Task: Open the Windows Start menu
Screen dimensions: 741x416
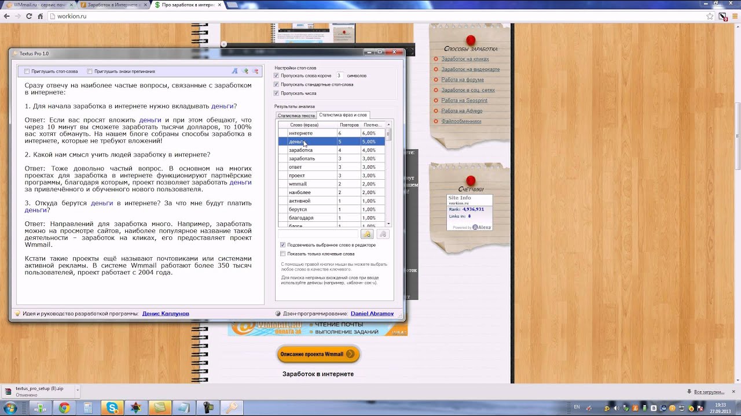Action: (x=10, y=408)
